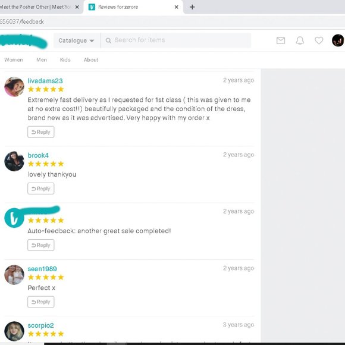
Task: Click the browser address bar URL
Action: click(x=22, y=21)
